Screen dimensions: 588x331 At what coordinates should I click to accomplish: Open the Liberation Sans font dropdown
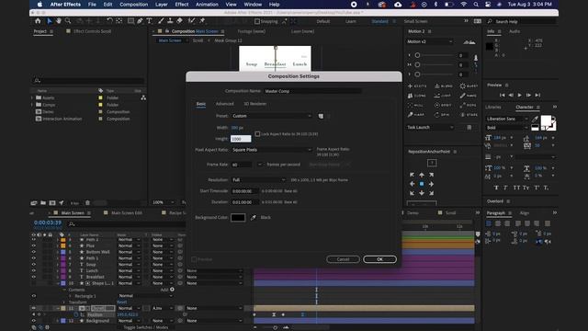507,119
